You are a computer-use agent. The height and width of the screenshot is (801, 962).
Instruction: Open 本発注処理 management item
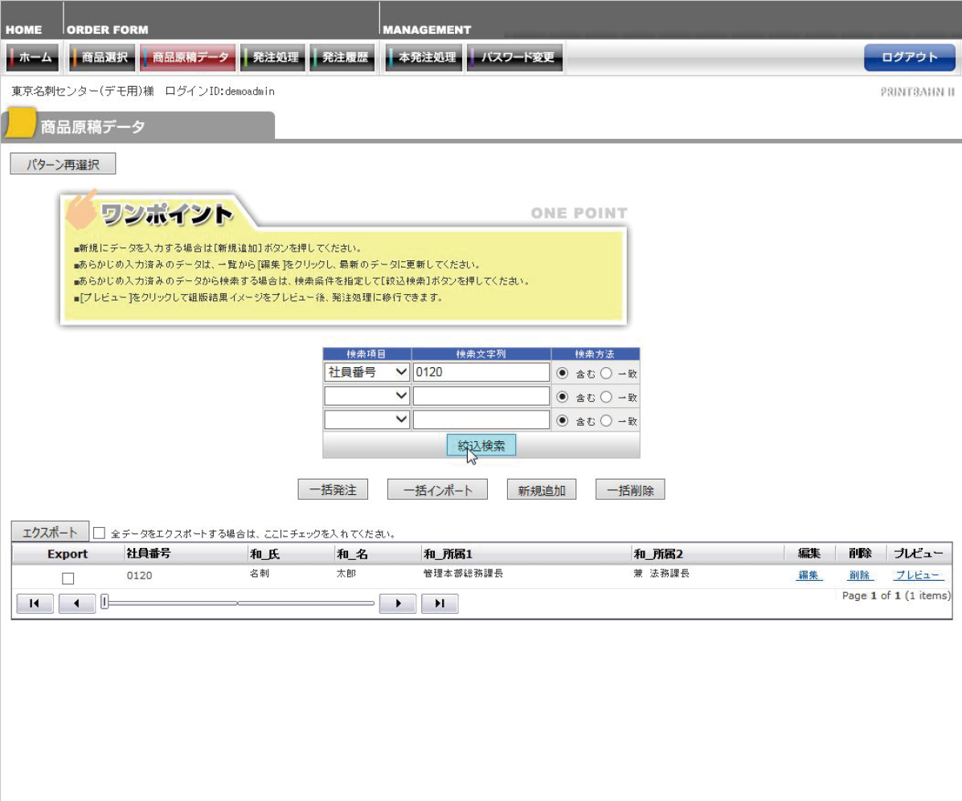click(x=424, y=58)
